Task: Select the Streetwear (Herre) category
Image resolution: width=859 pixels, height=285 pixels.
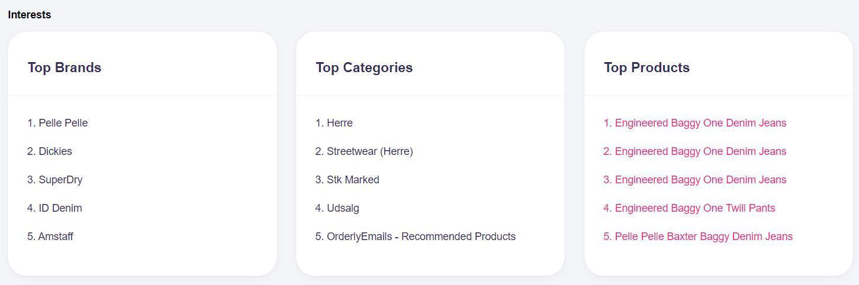Action: point(369,151)
